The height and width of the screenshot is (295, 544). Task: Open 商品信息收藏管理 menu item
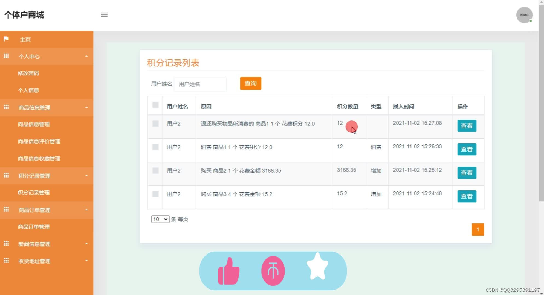(39, 158)
